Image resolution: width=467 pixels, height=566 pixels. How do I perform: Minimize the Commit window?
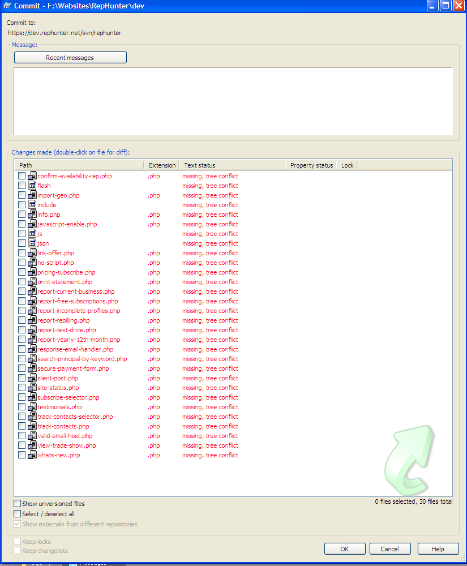(x=432, y=6)
